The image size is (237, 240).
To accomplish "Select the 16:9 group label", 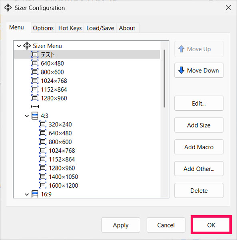I will 46,194.
